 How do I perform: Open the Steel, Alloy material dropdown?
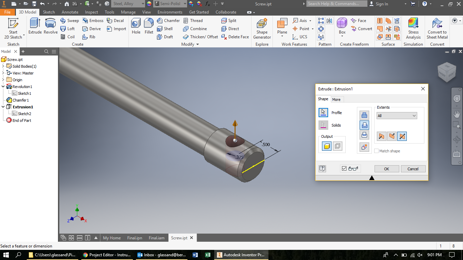tap(128, 4)
